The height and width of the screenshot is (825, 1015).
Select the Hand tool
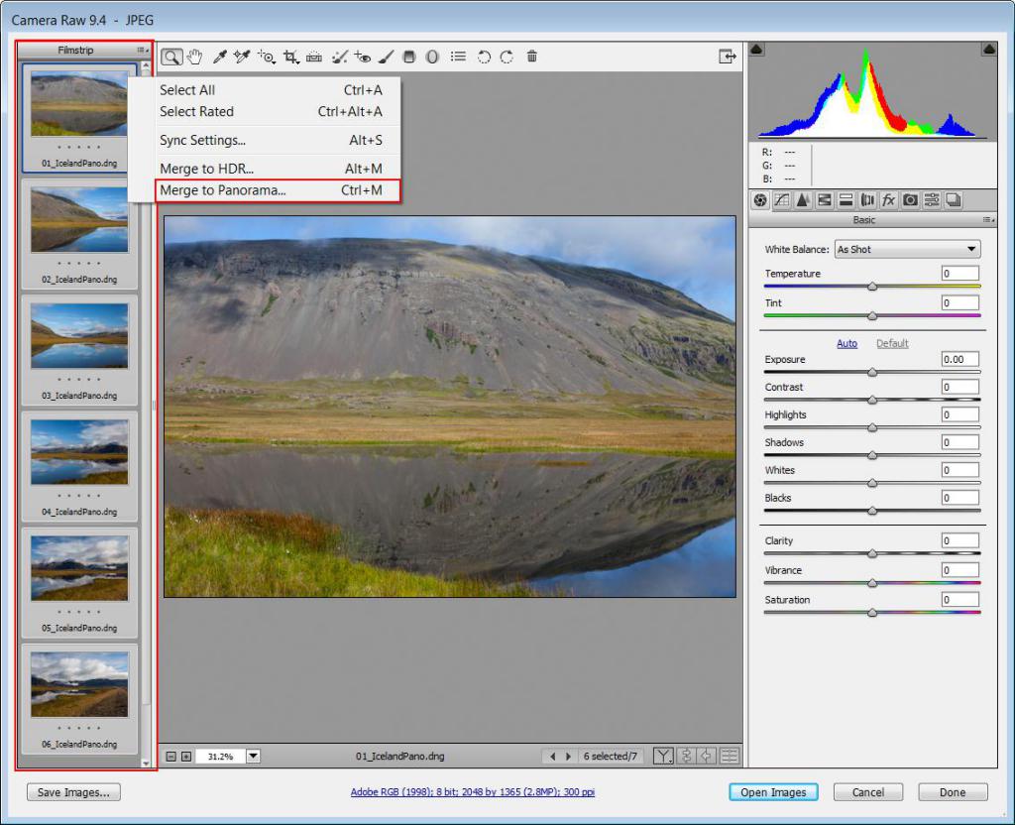195,57
